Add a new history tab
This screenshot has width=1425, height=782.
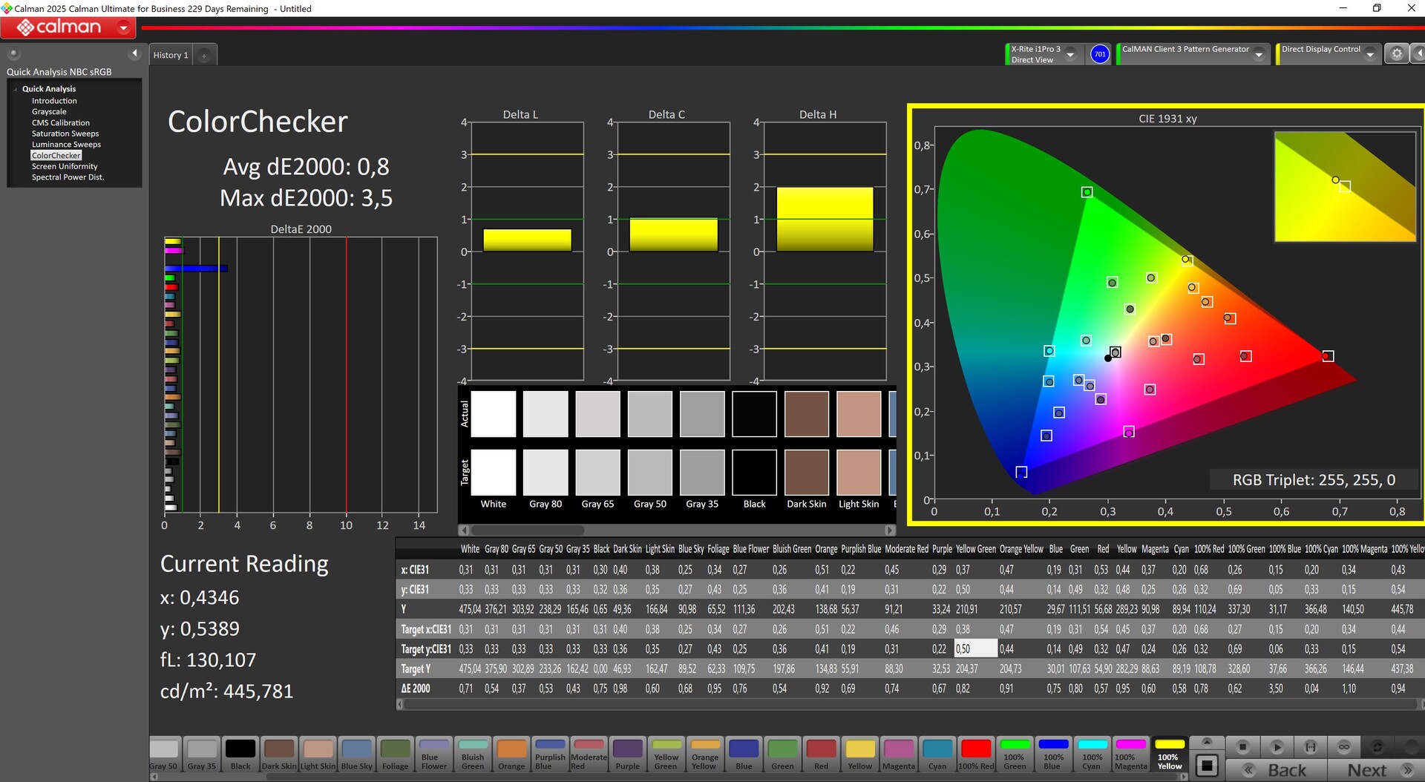204,56
